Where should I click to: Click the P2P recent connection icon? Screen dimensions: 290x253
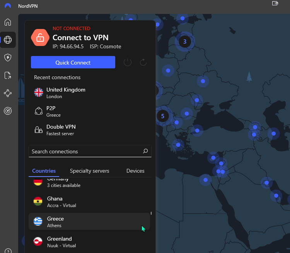pyautogui.click(x=39, y=111)
